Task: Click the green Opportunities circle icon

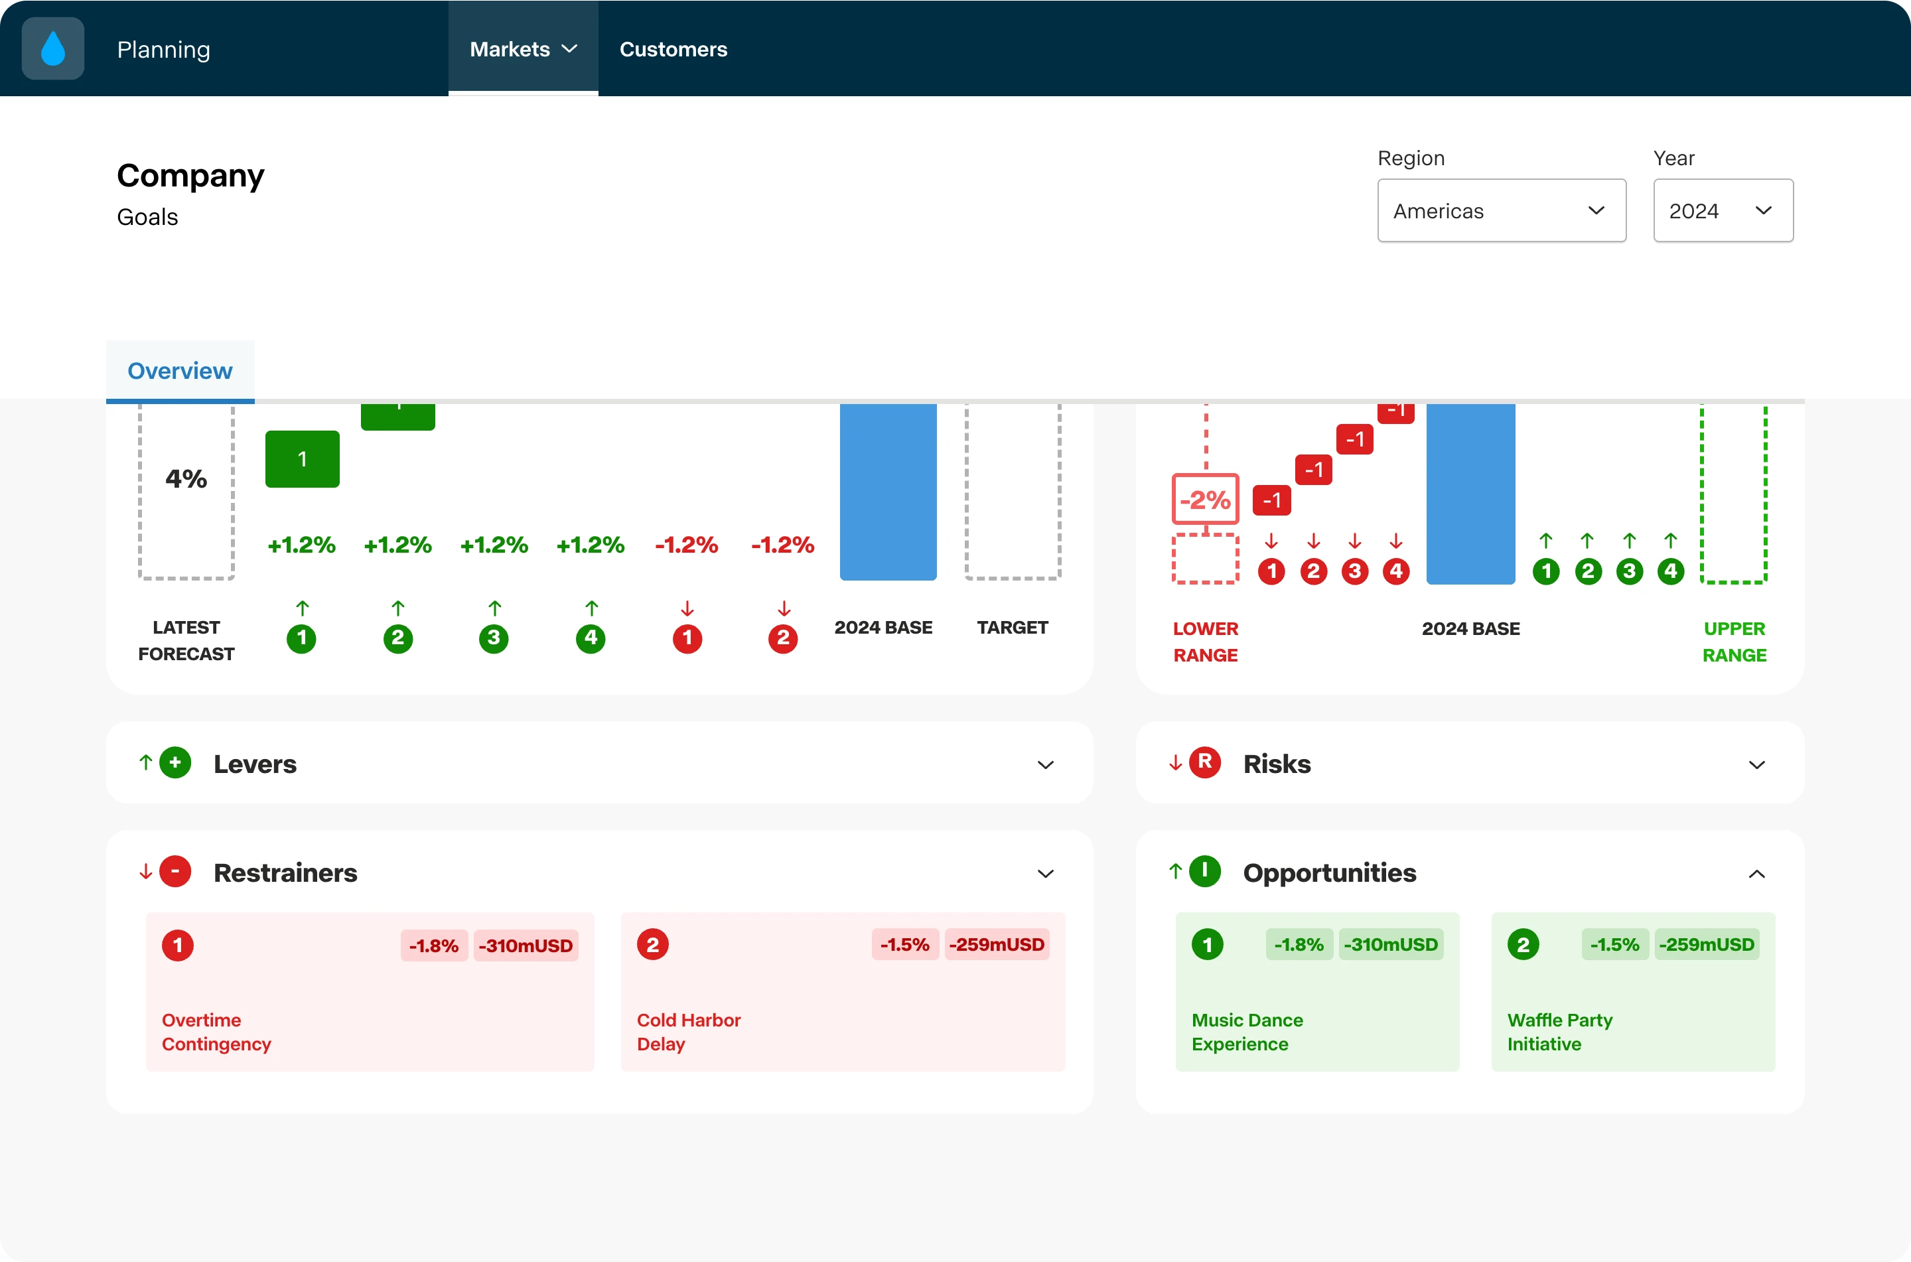Action: pos(1204,872)
